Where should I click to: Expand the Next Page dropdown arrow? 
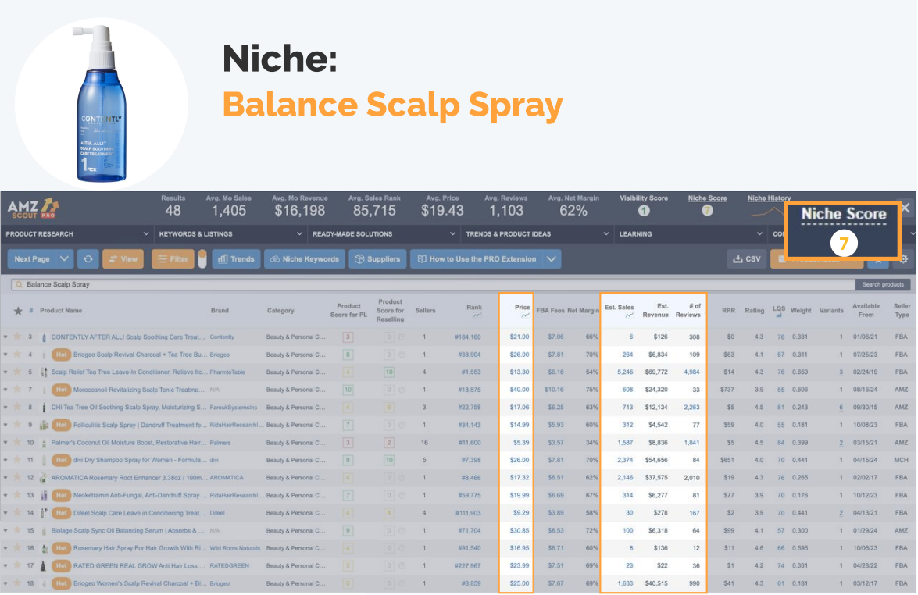pyautogui.click(x=63, y=258)
